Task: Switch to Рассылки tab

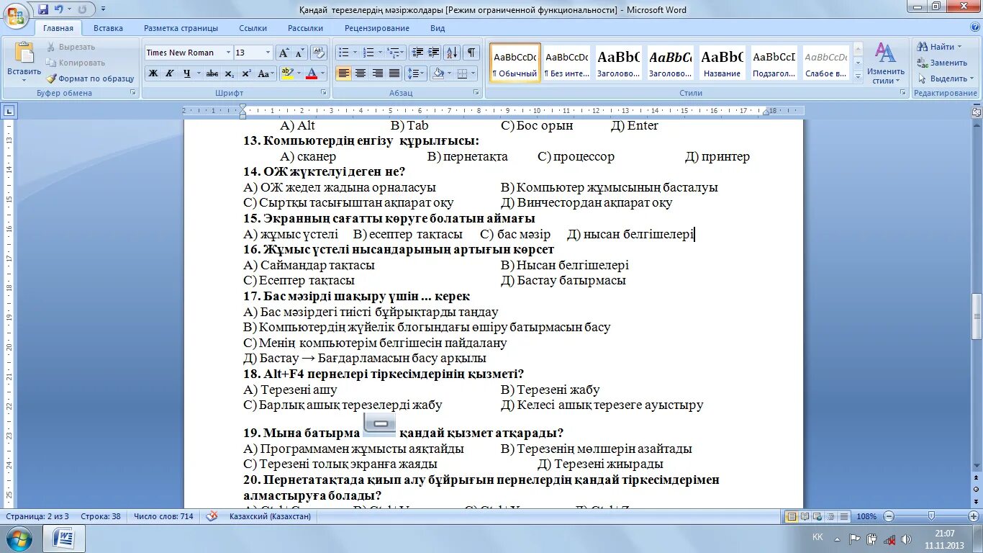Action: [x=305, y=28]
